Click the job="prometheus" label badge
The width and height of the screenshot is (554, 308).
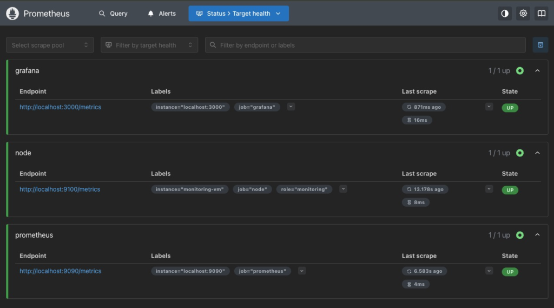tap(262, 271)
